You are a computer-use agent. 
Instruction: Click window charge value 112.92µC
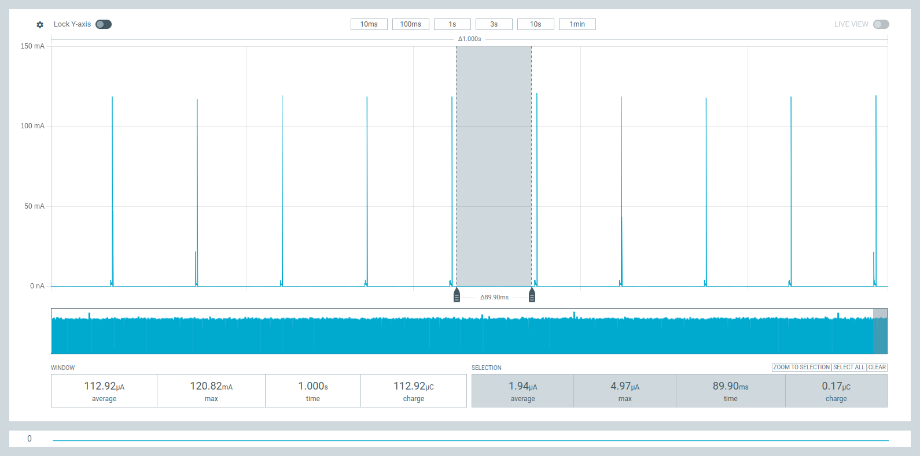click(x=414, y=386)
